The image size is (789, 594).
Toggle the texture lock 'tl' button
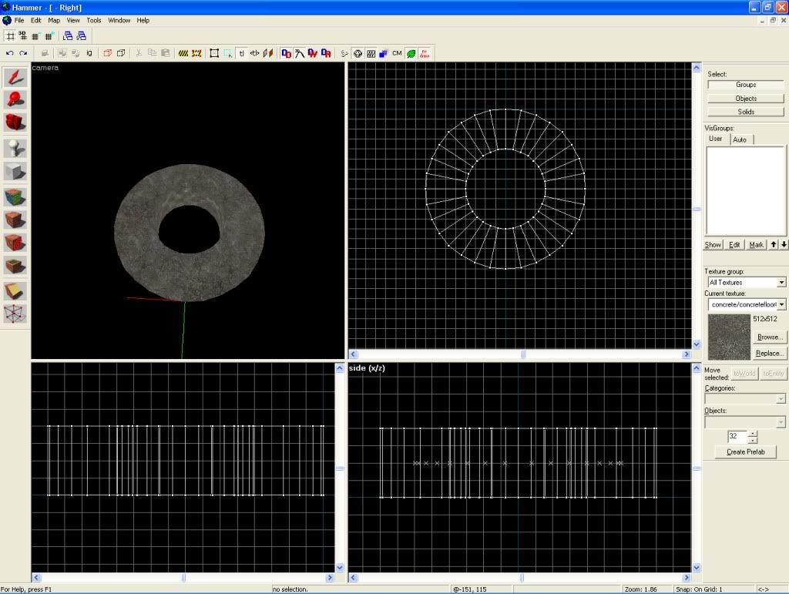241,53
